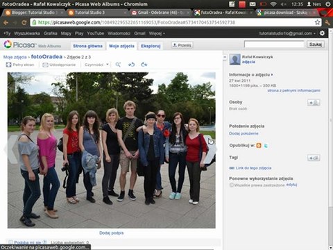Open fotoOradea album breadcrumb link
Image resolution: width=333 pixels, height=250 pixels.
(x=46, y=57)
